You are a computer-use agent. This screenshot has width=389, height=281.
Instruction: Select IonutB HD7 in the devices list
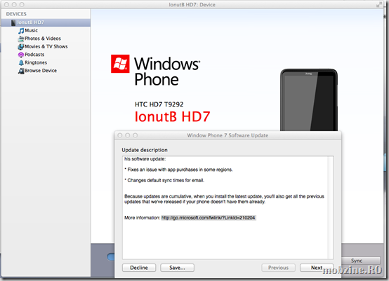pos(46,22)
